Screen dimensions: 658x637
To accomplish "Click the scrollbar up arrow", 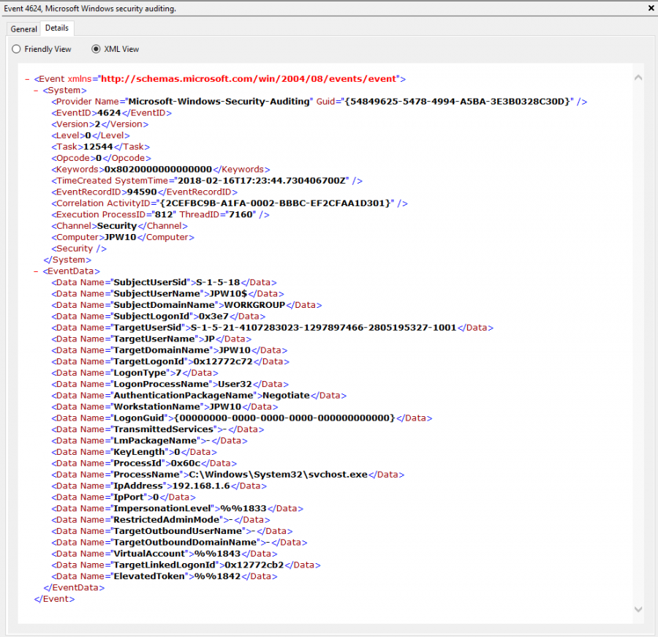I will coord(638,77).
